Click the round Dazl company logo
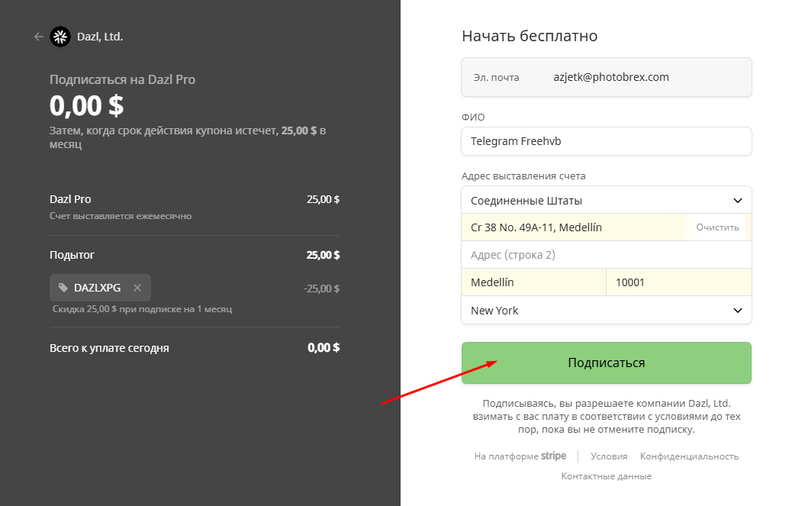The height and width of the screenshot is (506, 805). pos(60,37)
